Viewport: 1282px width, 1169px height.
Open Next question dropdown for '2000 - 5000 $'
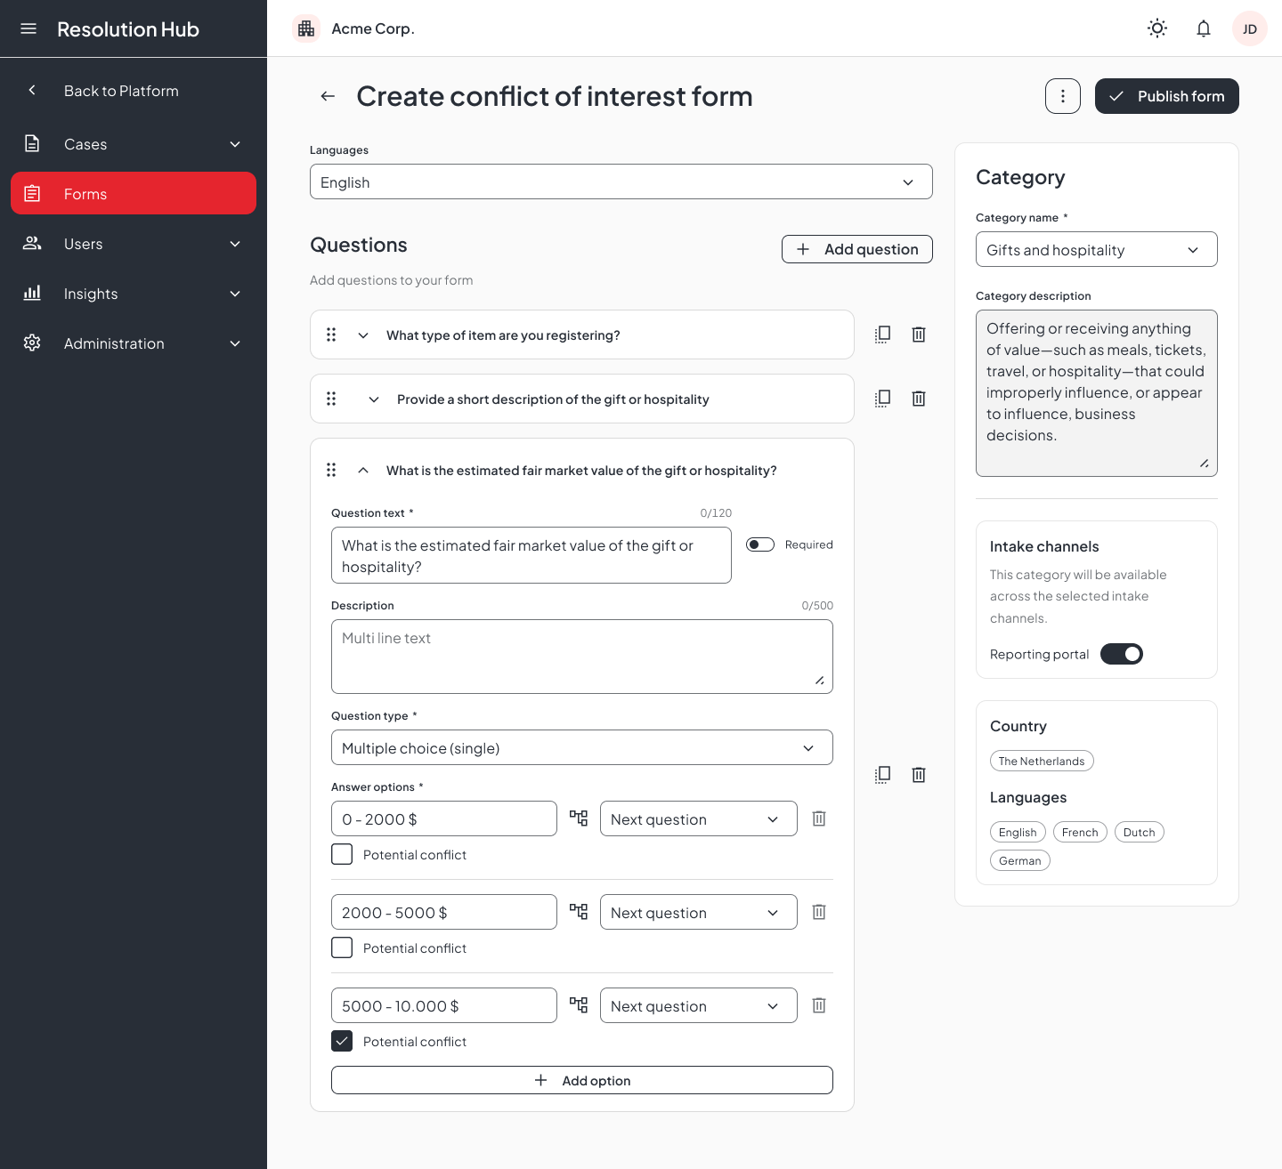point(699,912)
